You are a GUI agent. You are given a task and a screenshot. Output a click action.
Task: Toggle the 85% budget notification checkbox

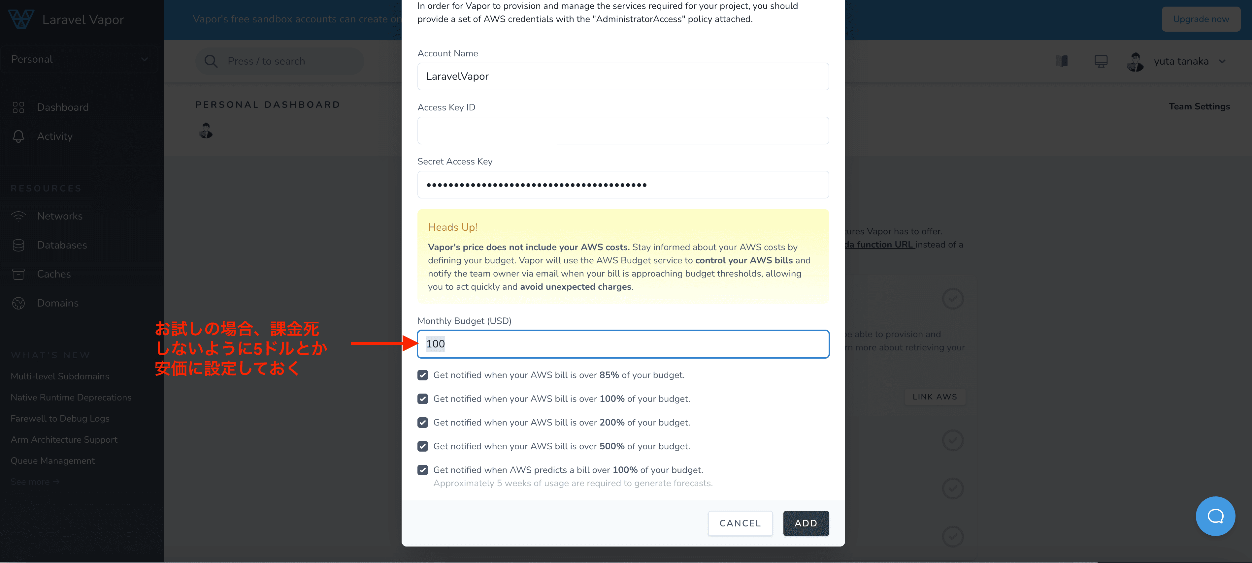pos(422,375)
